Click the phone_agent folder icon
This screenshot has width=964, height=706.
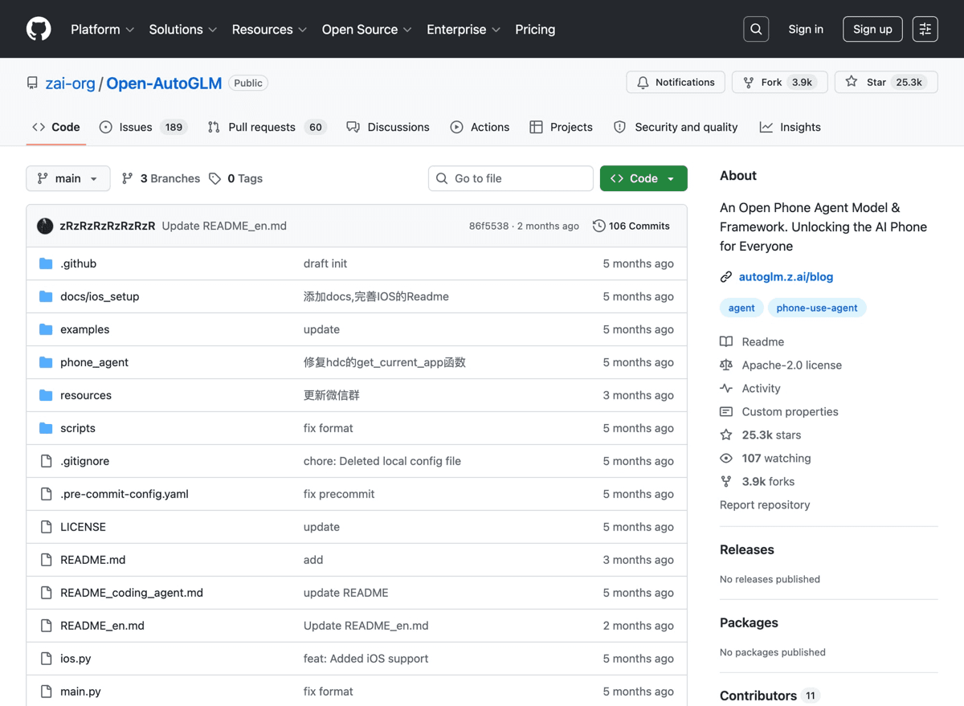tap(46, 362)
